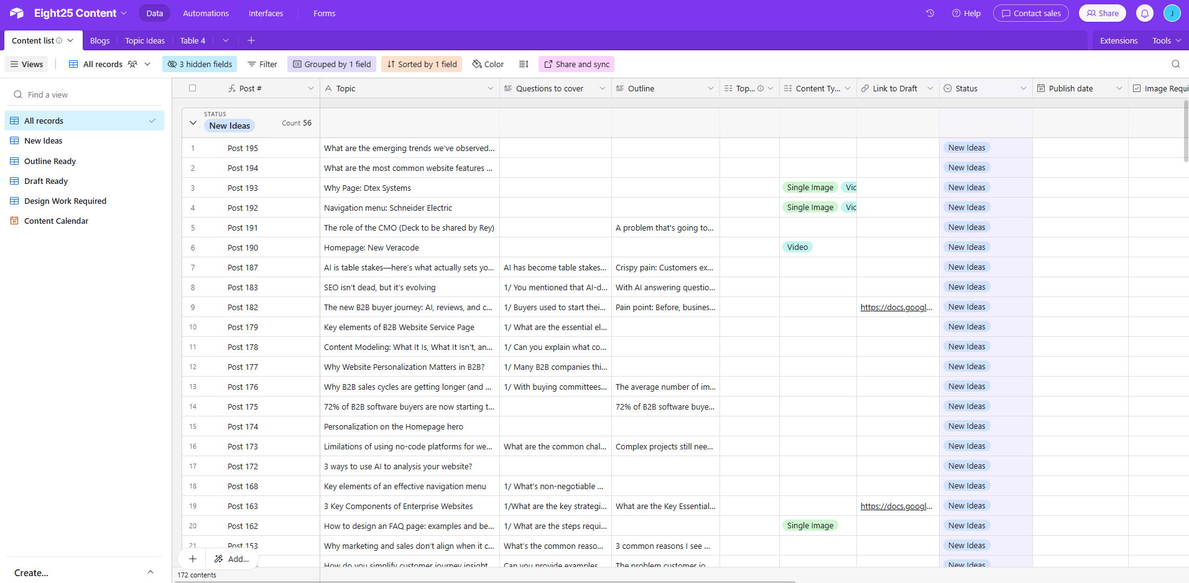Click the Find a view search field
Viewport: 1189px width, 583px height.
tap(87, 94)
